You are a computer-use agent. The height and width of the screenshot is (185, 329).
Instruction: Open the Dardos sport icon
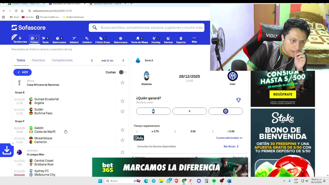click(168, 40)
